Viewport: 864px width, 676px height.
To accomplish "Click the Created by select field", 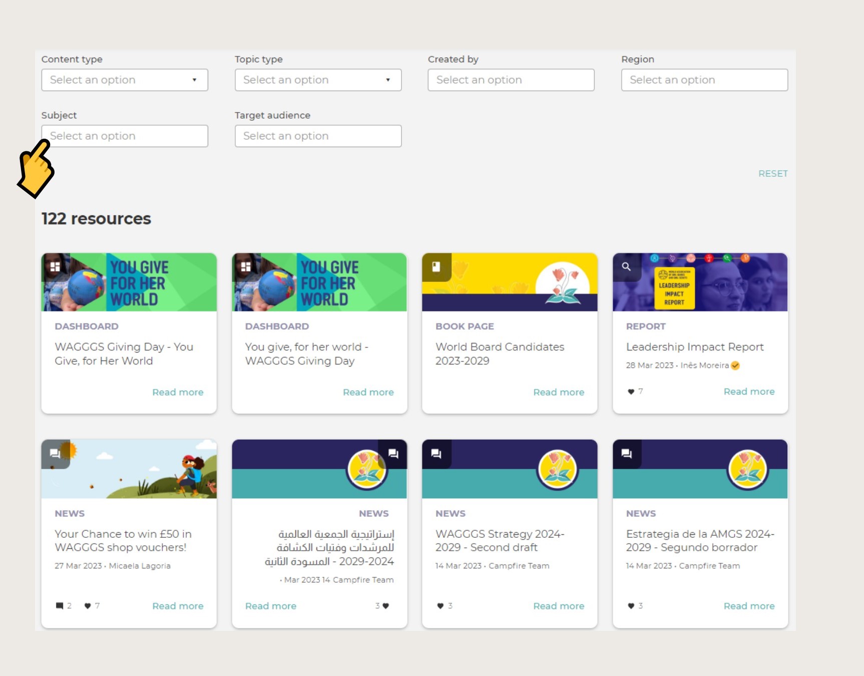I will 511,80.
